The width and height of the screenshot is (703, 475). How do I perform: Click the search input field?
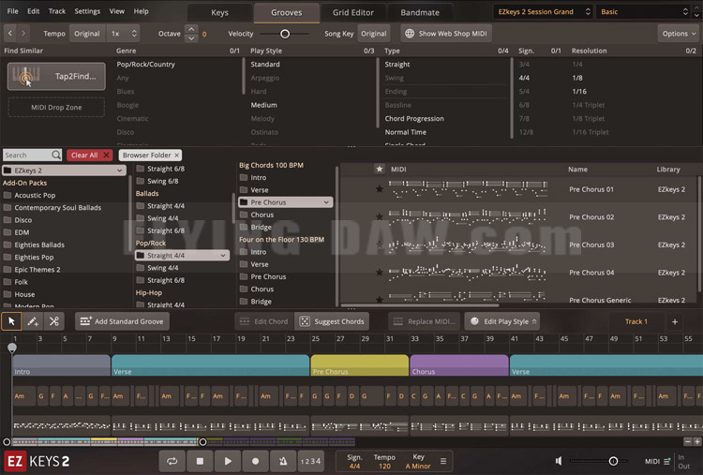click(x=27, y=155)
